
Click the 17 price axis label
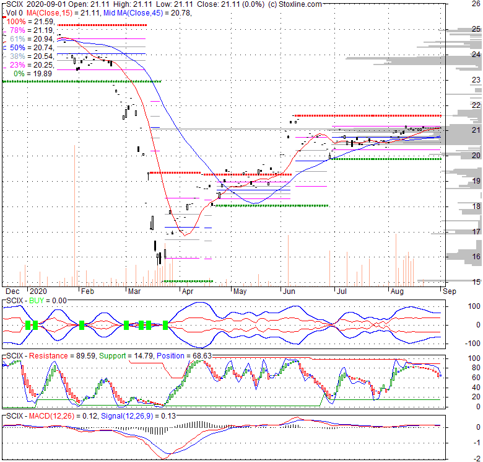(476, 231)
